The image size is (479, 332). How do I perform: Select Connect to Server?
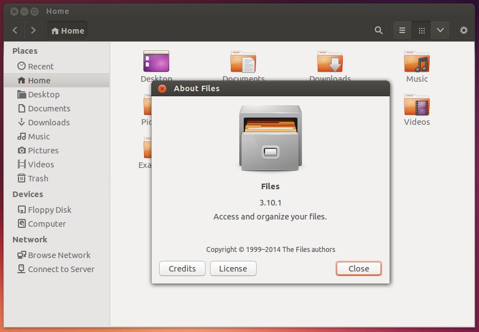57,269
